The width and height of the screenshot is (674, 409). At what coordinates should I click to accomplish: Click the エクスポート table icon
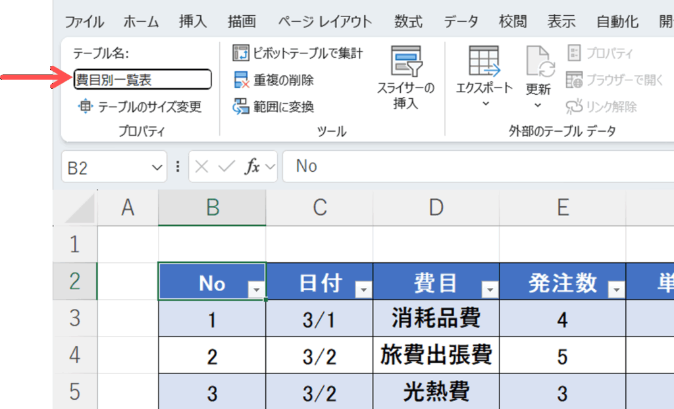tap(484, 62)
